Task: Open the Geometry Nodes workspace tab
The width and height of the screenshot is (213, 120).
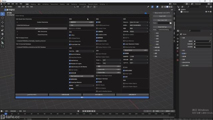Action: [x=93, y=4]
